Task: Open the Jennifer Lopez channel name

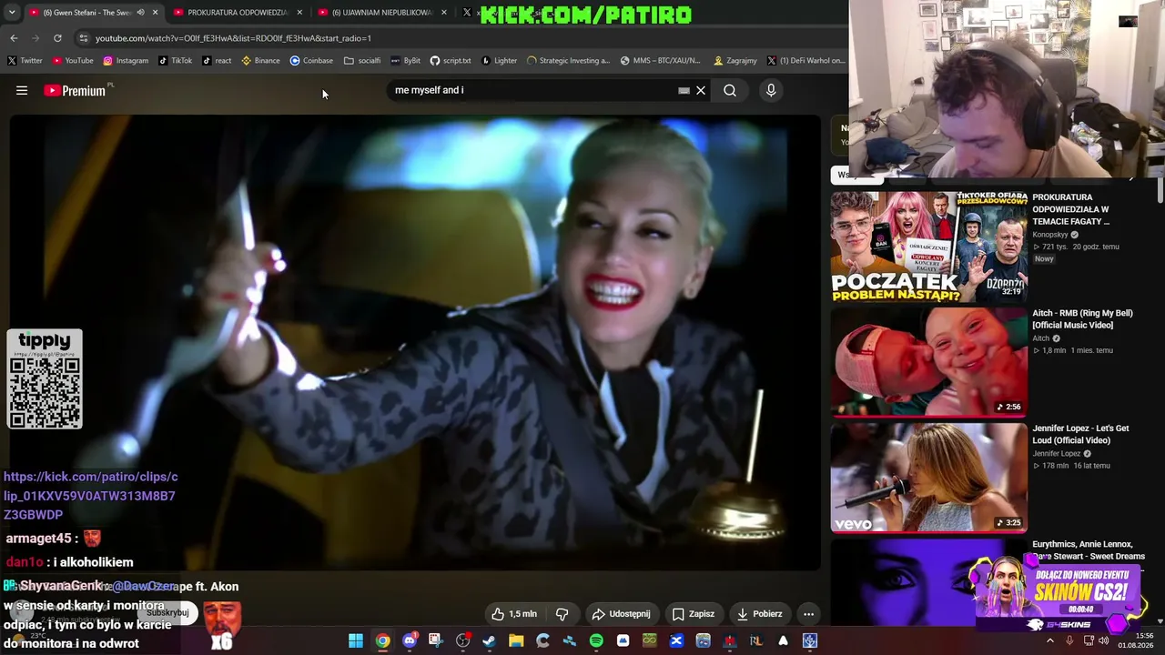Action: tap(1057, 454)
